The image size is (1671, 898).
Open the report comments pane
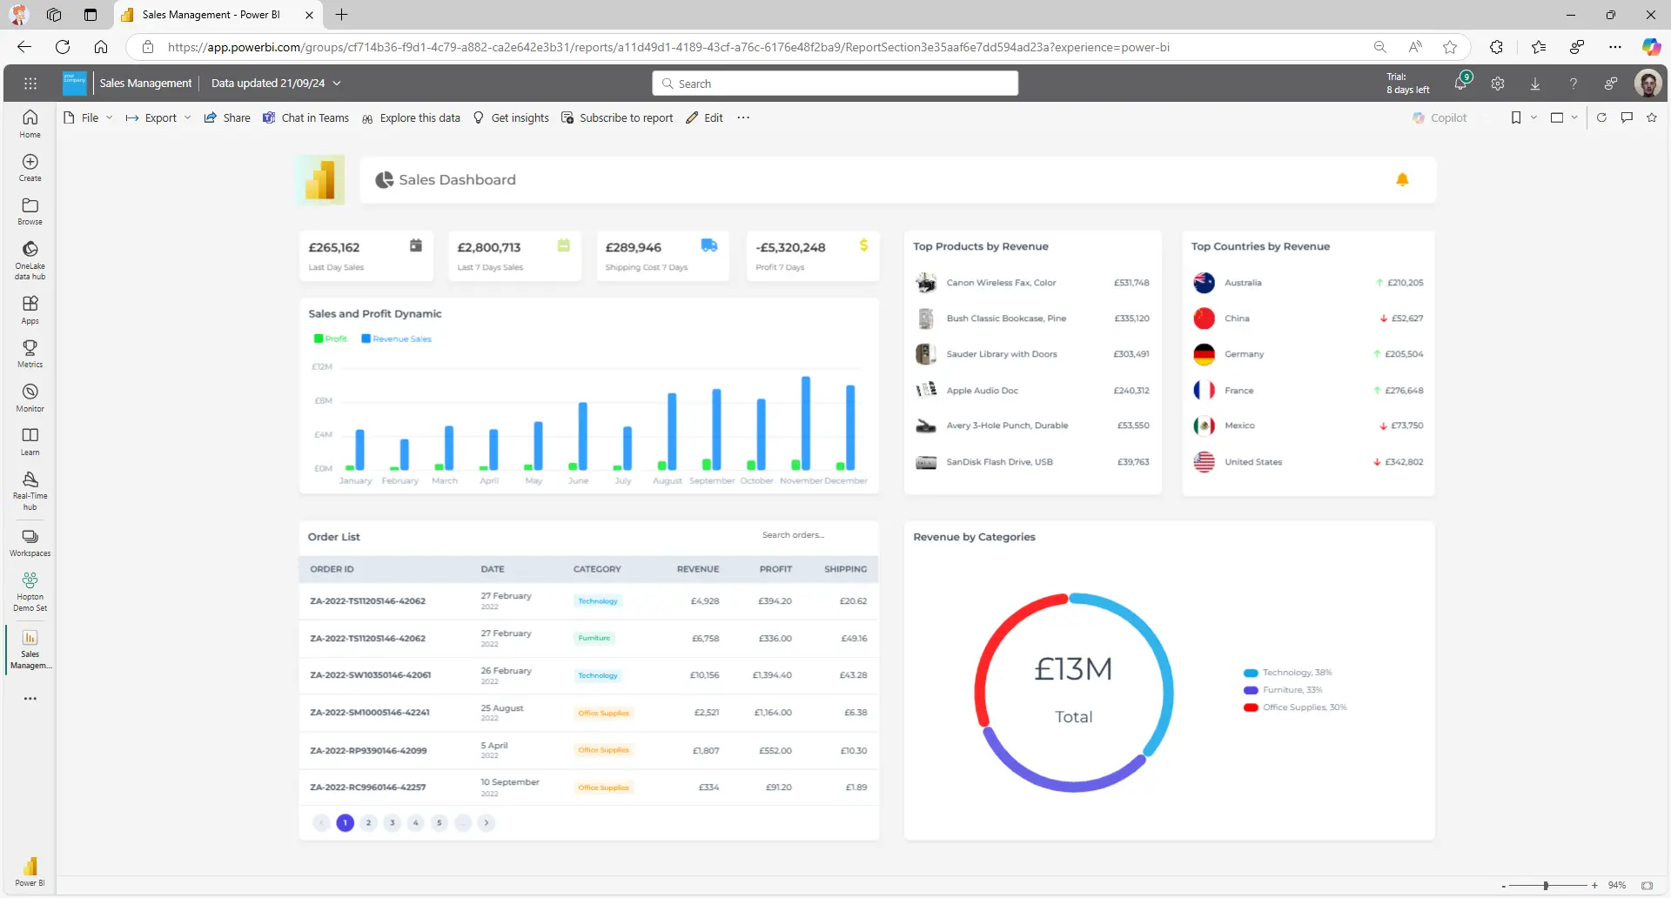[1627, 117]
